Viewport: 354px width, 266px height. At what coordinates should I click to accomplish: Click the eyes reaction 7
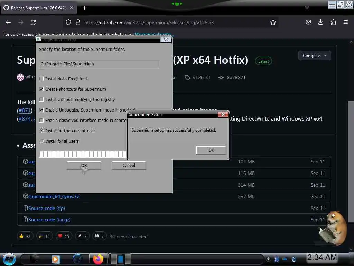point(99,236)
